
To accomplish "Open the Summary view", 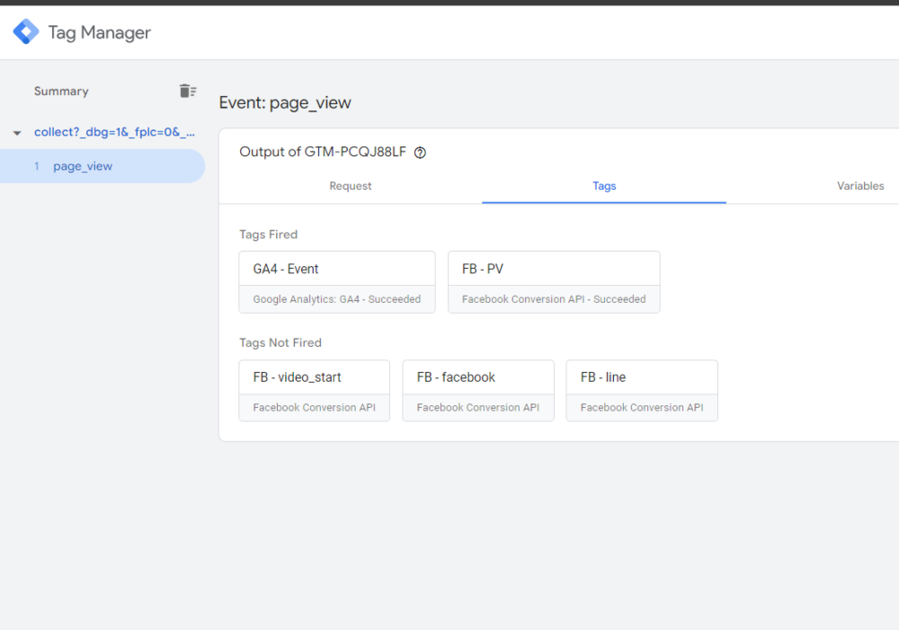I will (61, 91).
